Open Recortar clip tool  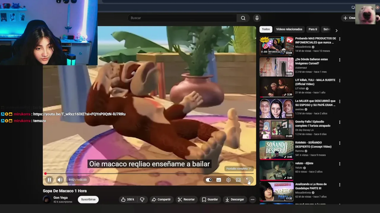[x=186, y=199]
